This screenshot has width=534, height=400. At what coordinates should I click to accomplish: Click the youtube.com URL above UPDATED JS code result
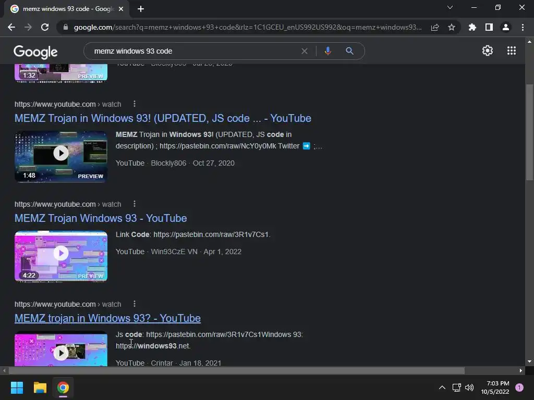click(x=68, y=104)
